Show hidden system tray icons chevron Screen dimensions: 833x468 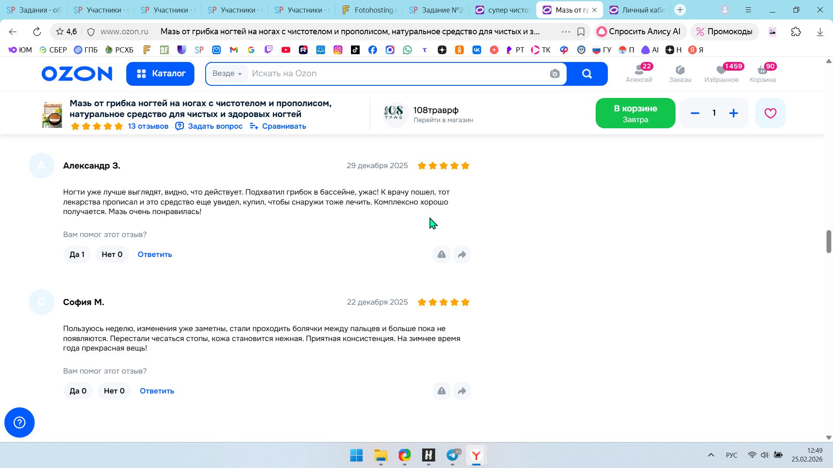pyautogui.click(x=711, y=455)
